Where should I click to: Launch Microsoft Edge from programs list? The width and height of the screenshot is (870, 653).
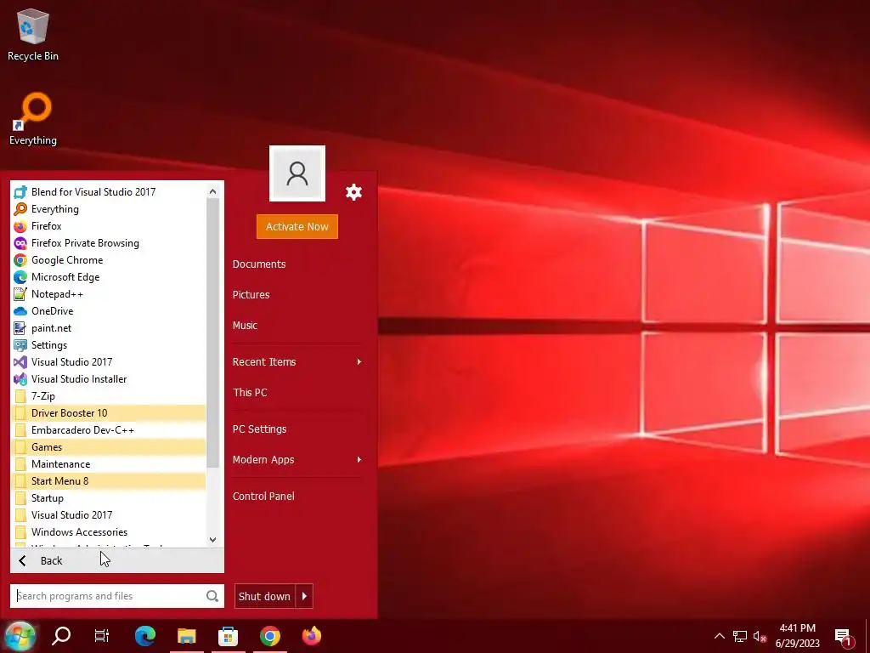[x=108, y=277]
